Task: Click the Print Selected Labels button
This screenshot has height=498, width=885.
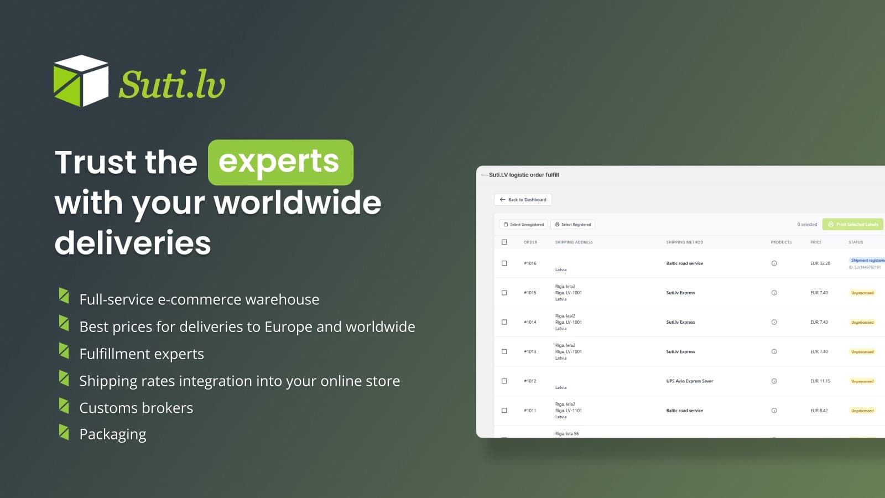Action: pos(853,225)
